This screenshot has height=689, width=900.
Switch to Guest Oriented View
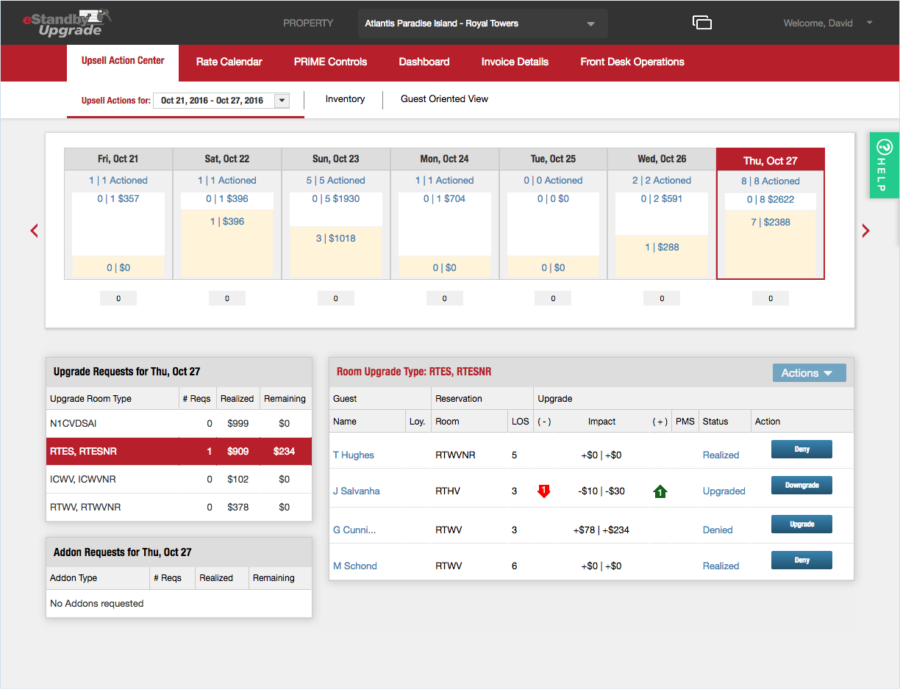pyautogui.click(x=444, y=98)
